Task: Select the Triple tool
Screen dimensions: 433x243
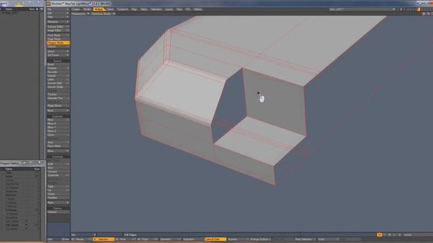Action: point(58,186)
